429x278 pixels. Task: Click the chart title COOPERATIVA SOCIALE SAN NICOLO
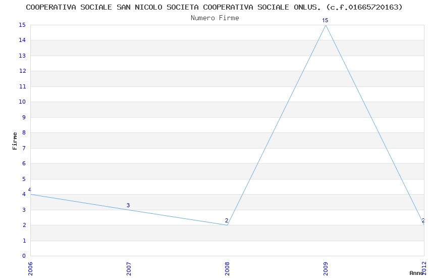pos(214,7)
